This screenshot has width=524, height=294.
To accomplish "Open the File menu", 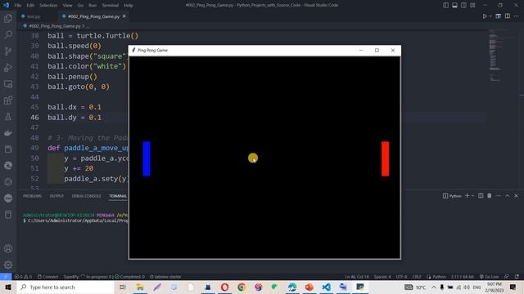I will [x=18, y=6].
